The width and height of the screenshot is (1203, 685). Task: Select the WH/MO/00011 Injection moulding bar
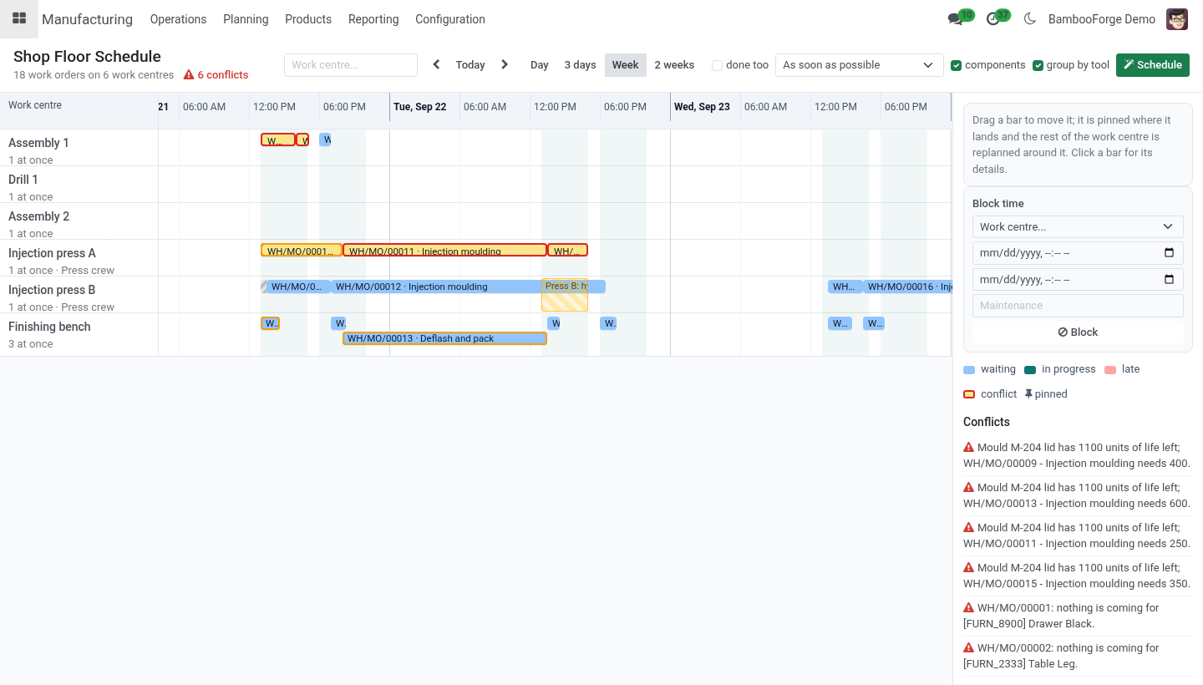click(444, 250)
